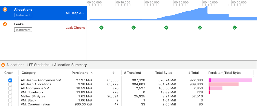Image resolution: width=257 pixels, height=106 pixels.
Task: Select the leak check mark near 00:40
Action: point(200,28)
